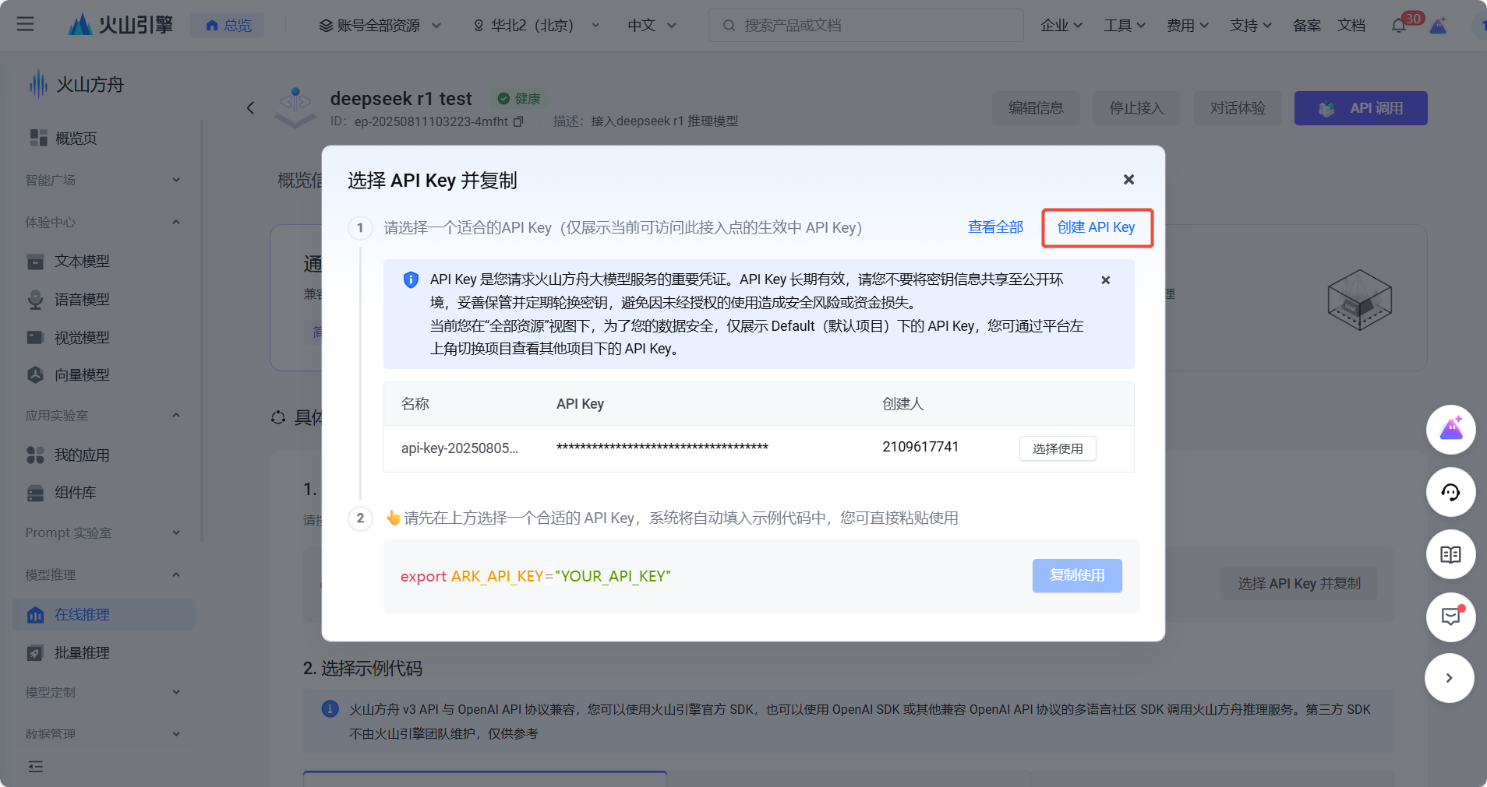This screenshot has width=1487, height=787.
Task: Click the purple AI assistant icon in header
Action: pos(1439,26)
